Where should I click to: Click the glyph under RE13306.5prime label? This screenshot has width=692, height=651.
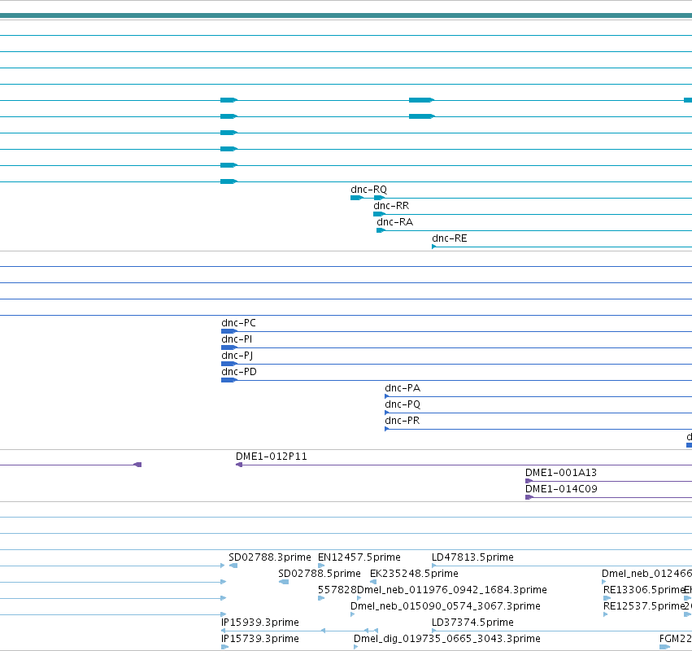[607, 598]
